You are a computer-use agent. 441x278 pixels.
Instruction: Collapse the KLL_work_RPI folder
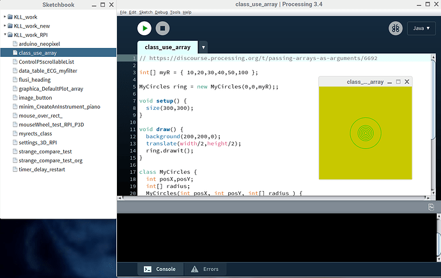4,35
